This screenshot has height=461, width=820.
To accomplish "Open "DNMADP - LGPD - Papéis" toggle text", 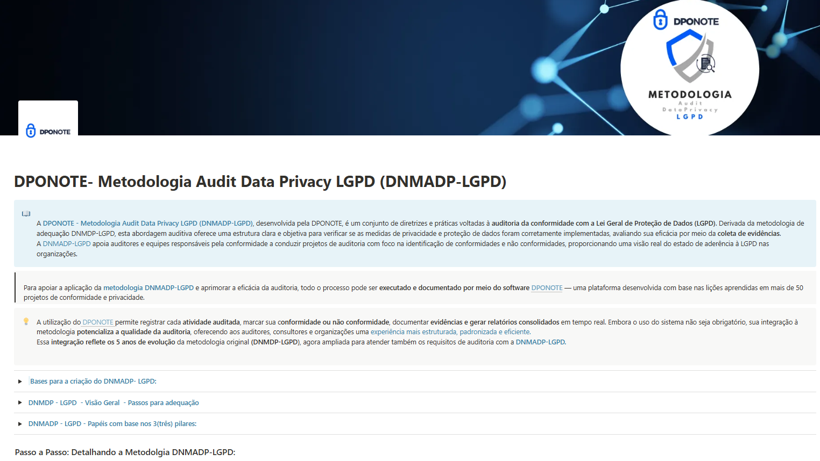I will [x=112, y=424].
